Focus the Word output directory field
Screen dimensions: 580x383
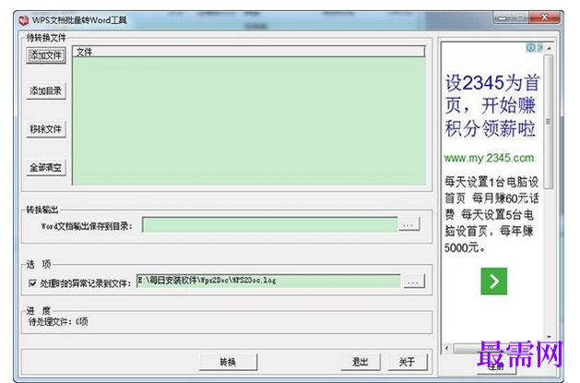(270, 225)
